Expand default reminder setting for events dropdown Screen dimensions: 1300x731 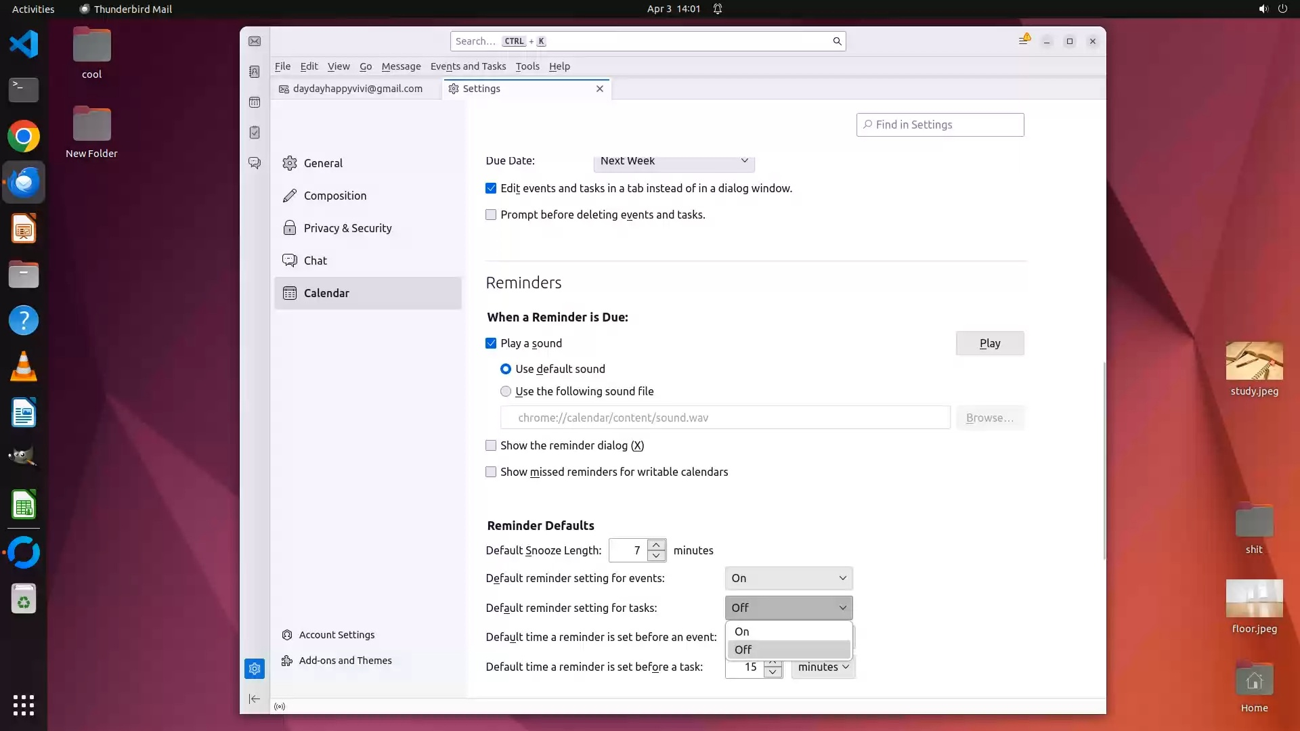click(788, 578)
